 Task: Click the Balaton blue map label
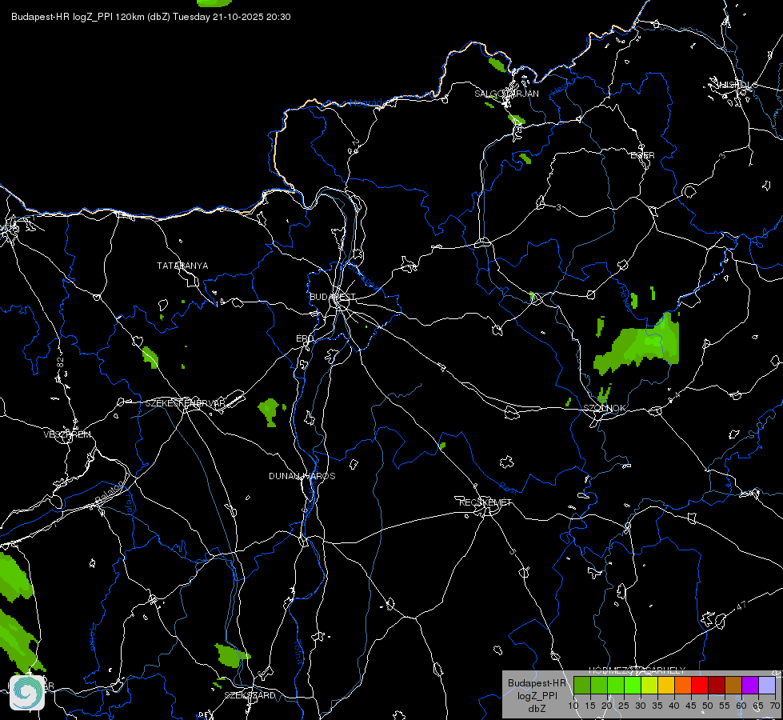(x=108, y=494)
